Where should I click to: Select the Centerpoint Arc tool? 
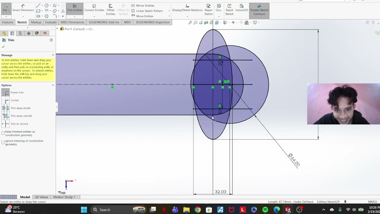(x=46, y=11)
